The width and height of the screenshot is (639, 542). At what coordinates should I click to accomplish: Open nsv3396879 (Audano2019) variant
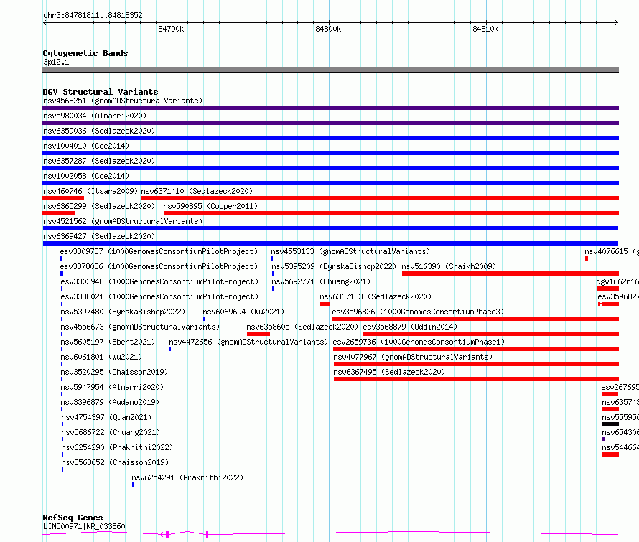point(110,402)
